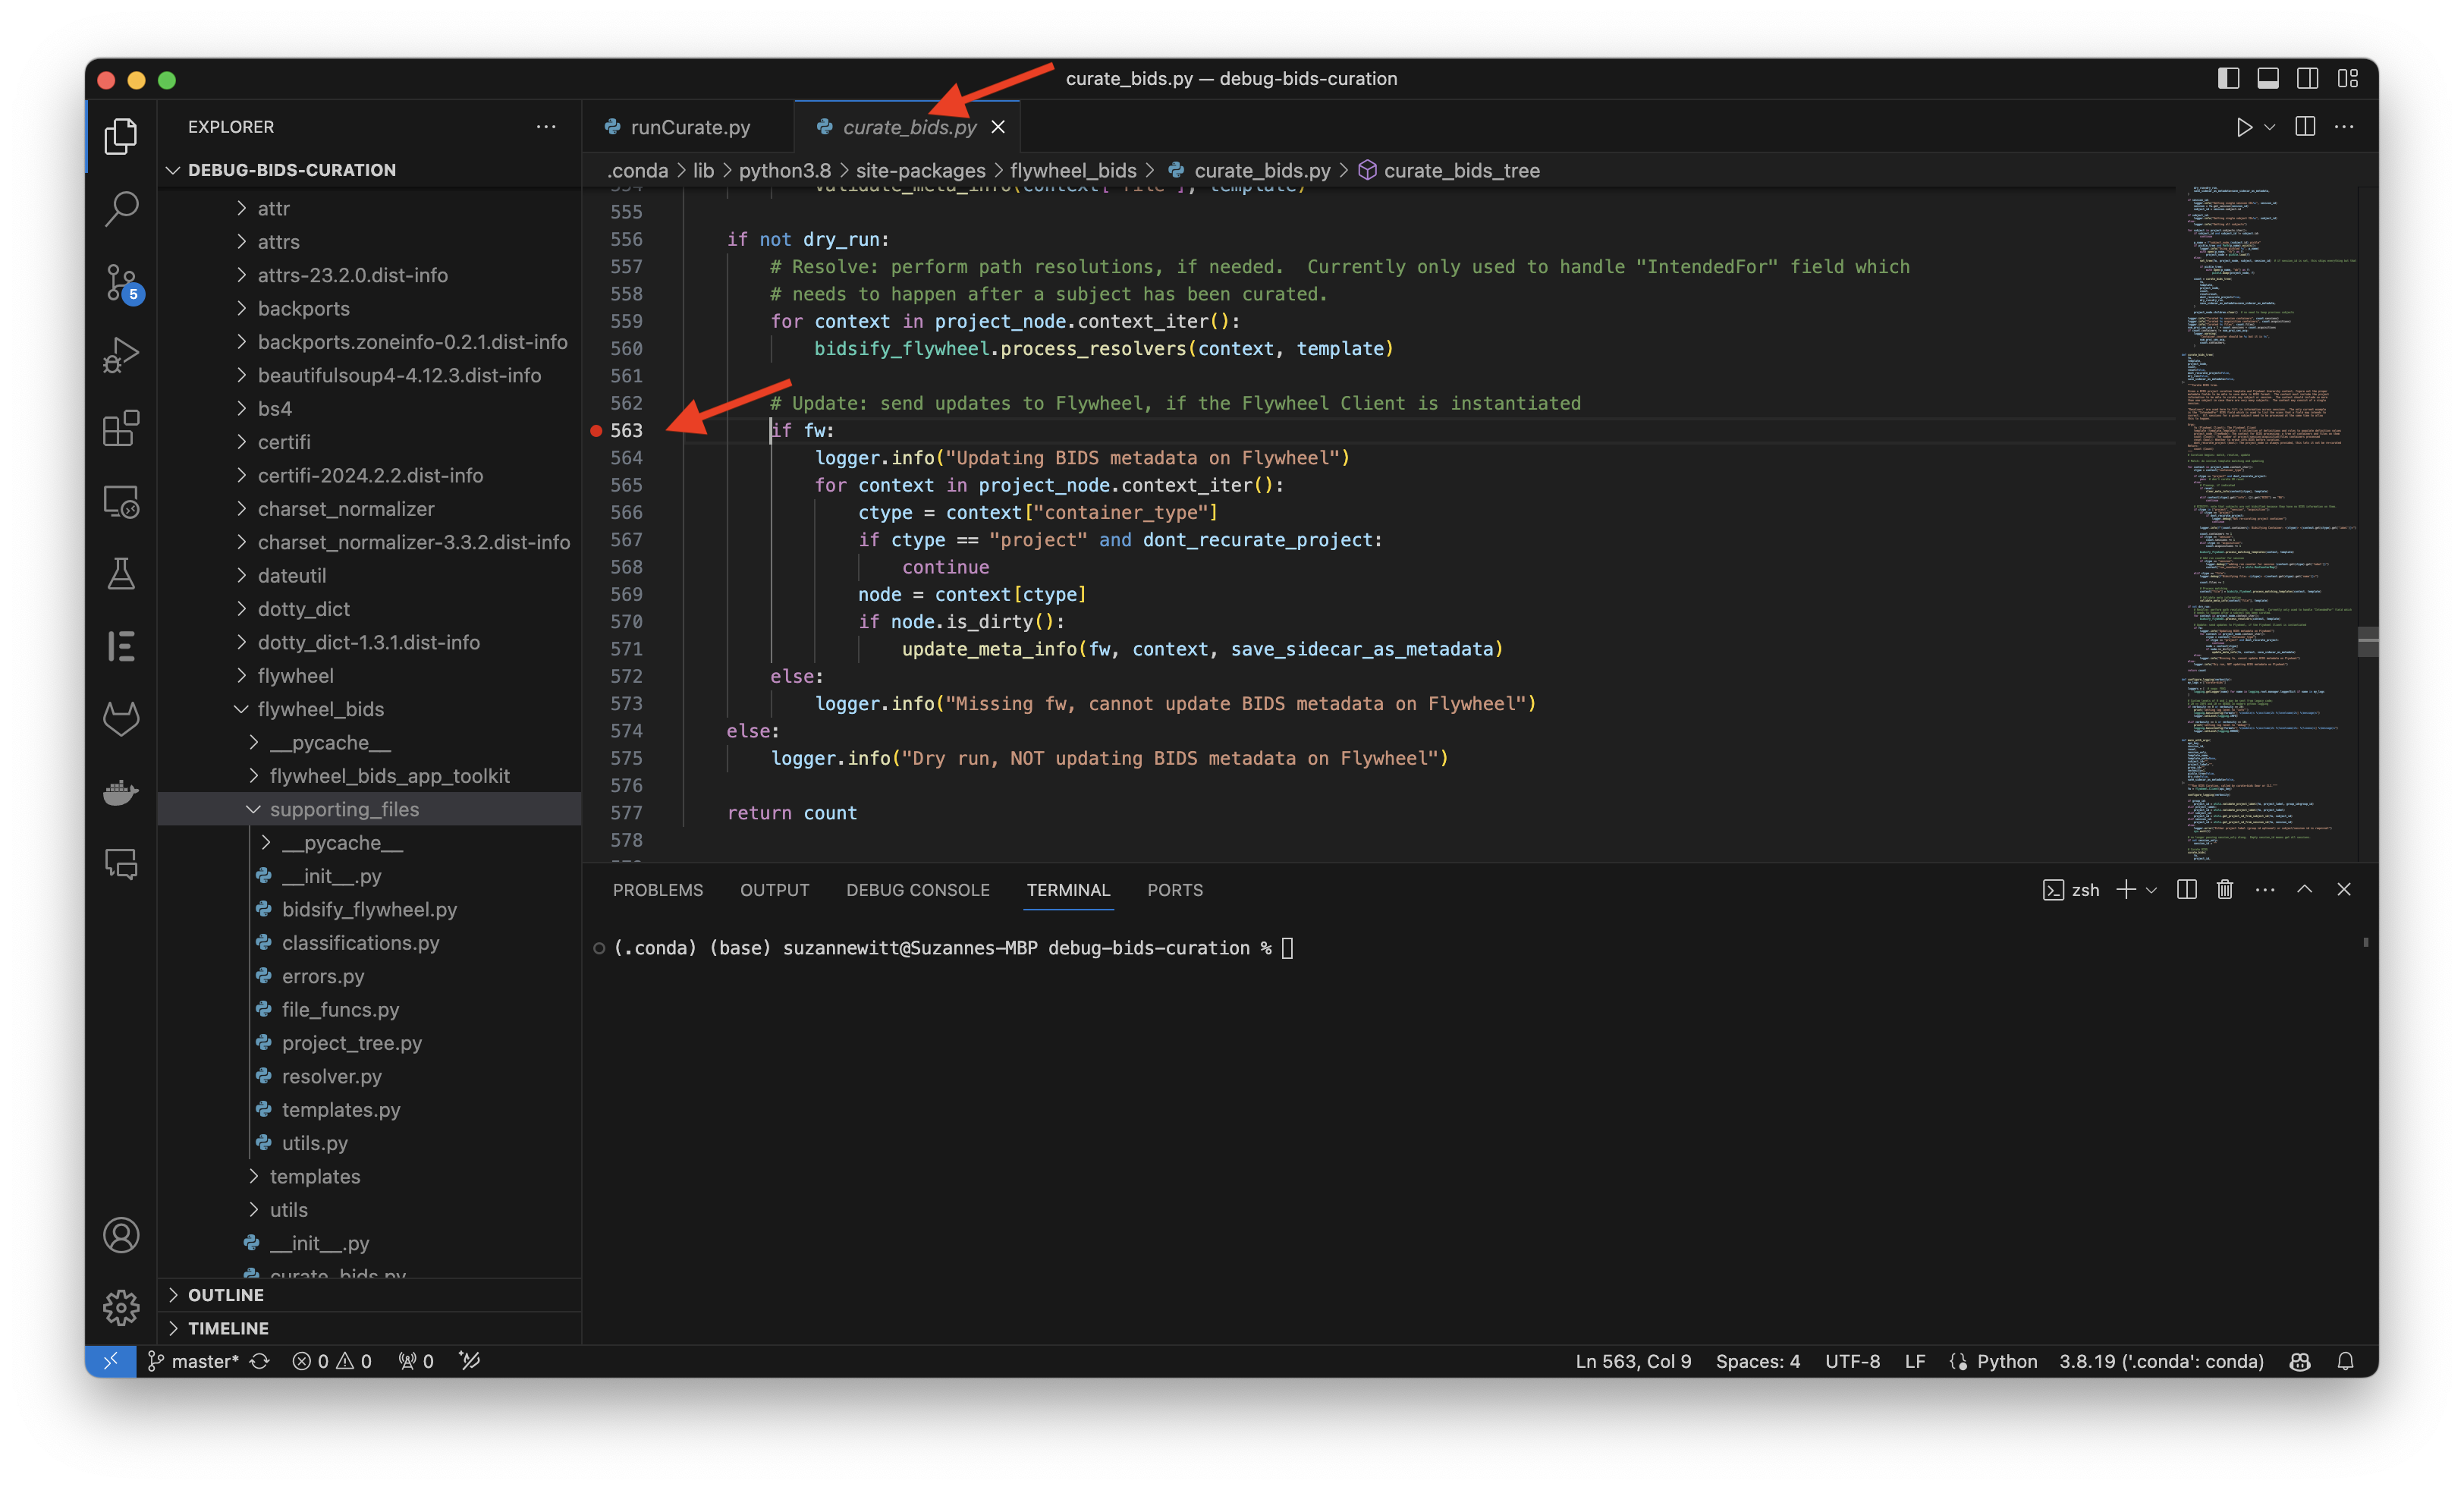Change indentation via Spaces: 4

[x=1758, y=1361]
